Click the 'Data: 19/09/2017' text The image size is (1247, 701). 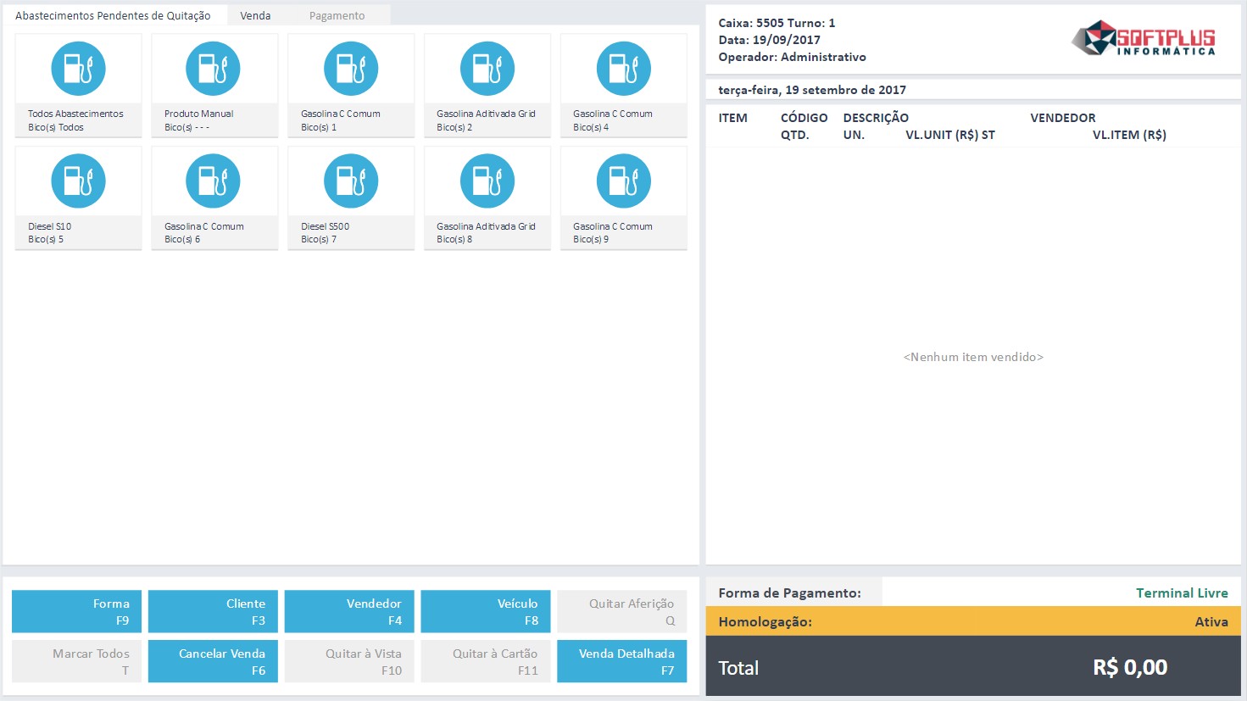pyautogui.click(x=769, y=40)
